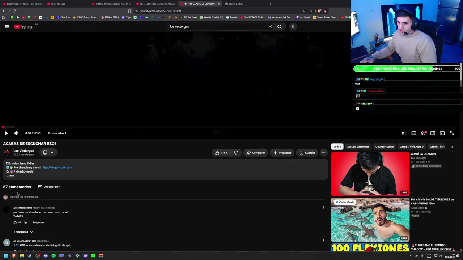Viewport: 463px width, 260px height.
Task: Turn on subtitles in the player
Action: coord(414,133)
